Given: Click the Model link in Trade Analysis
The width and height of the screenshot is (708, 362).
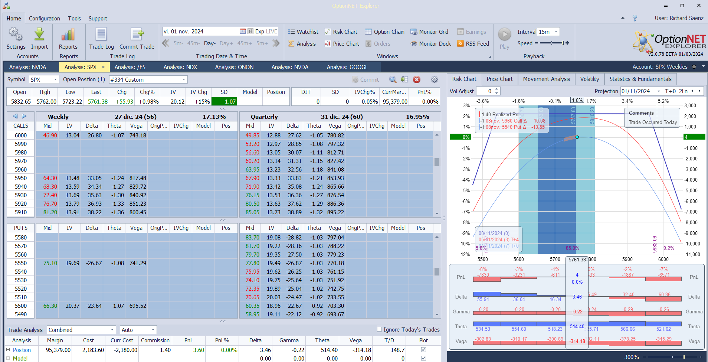Looking at the screenshot, I should [x=20, y=358].
